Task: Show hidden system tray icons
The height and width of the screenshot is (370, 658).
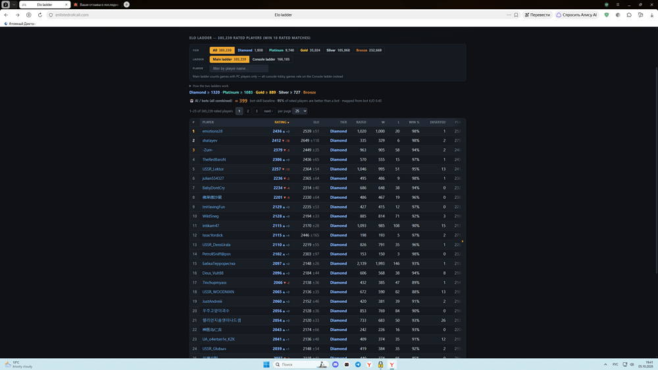Action: click(x=605, y=365)
